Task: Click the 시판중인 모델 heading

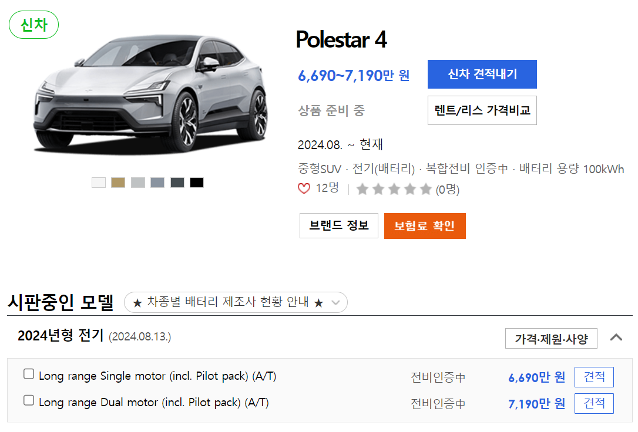Action: click(x=61, y=302)
